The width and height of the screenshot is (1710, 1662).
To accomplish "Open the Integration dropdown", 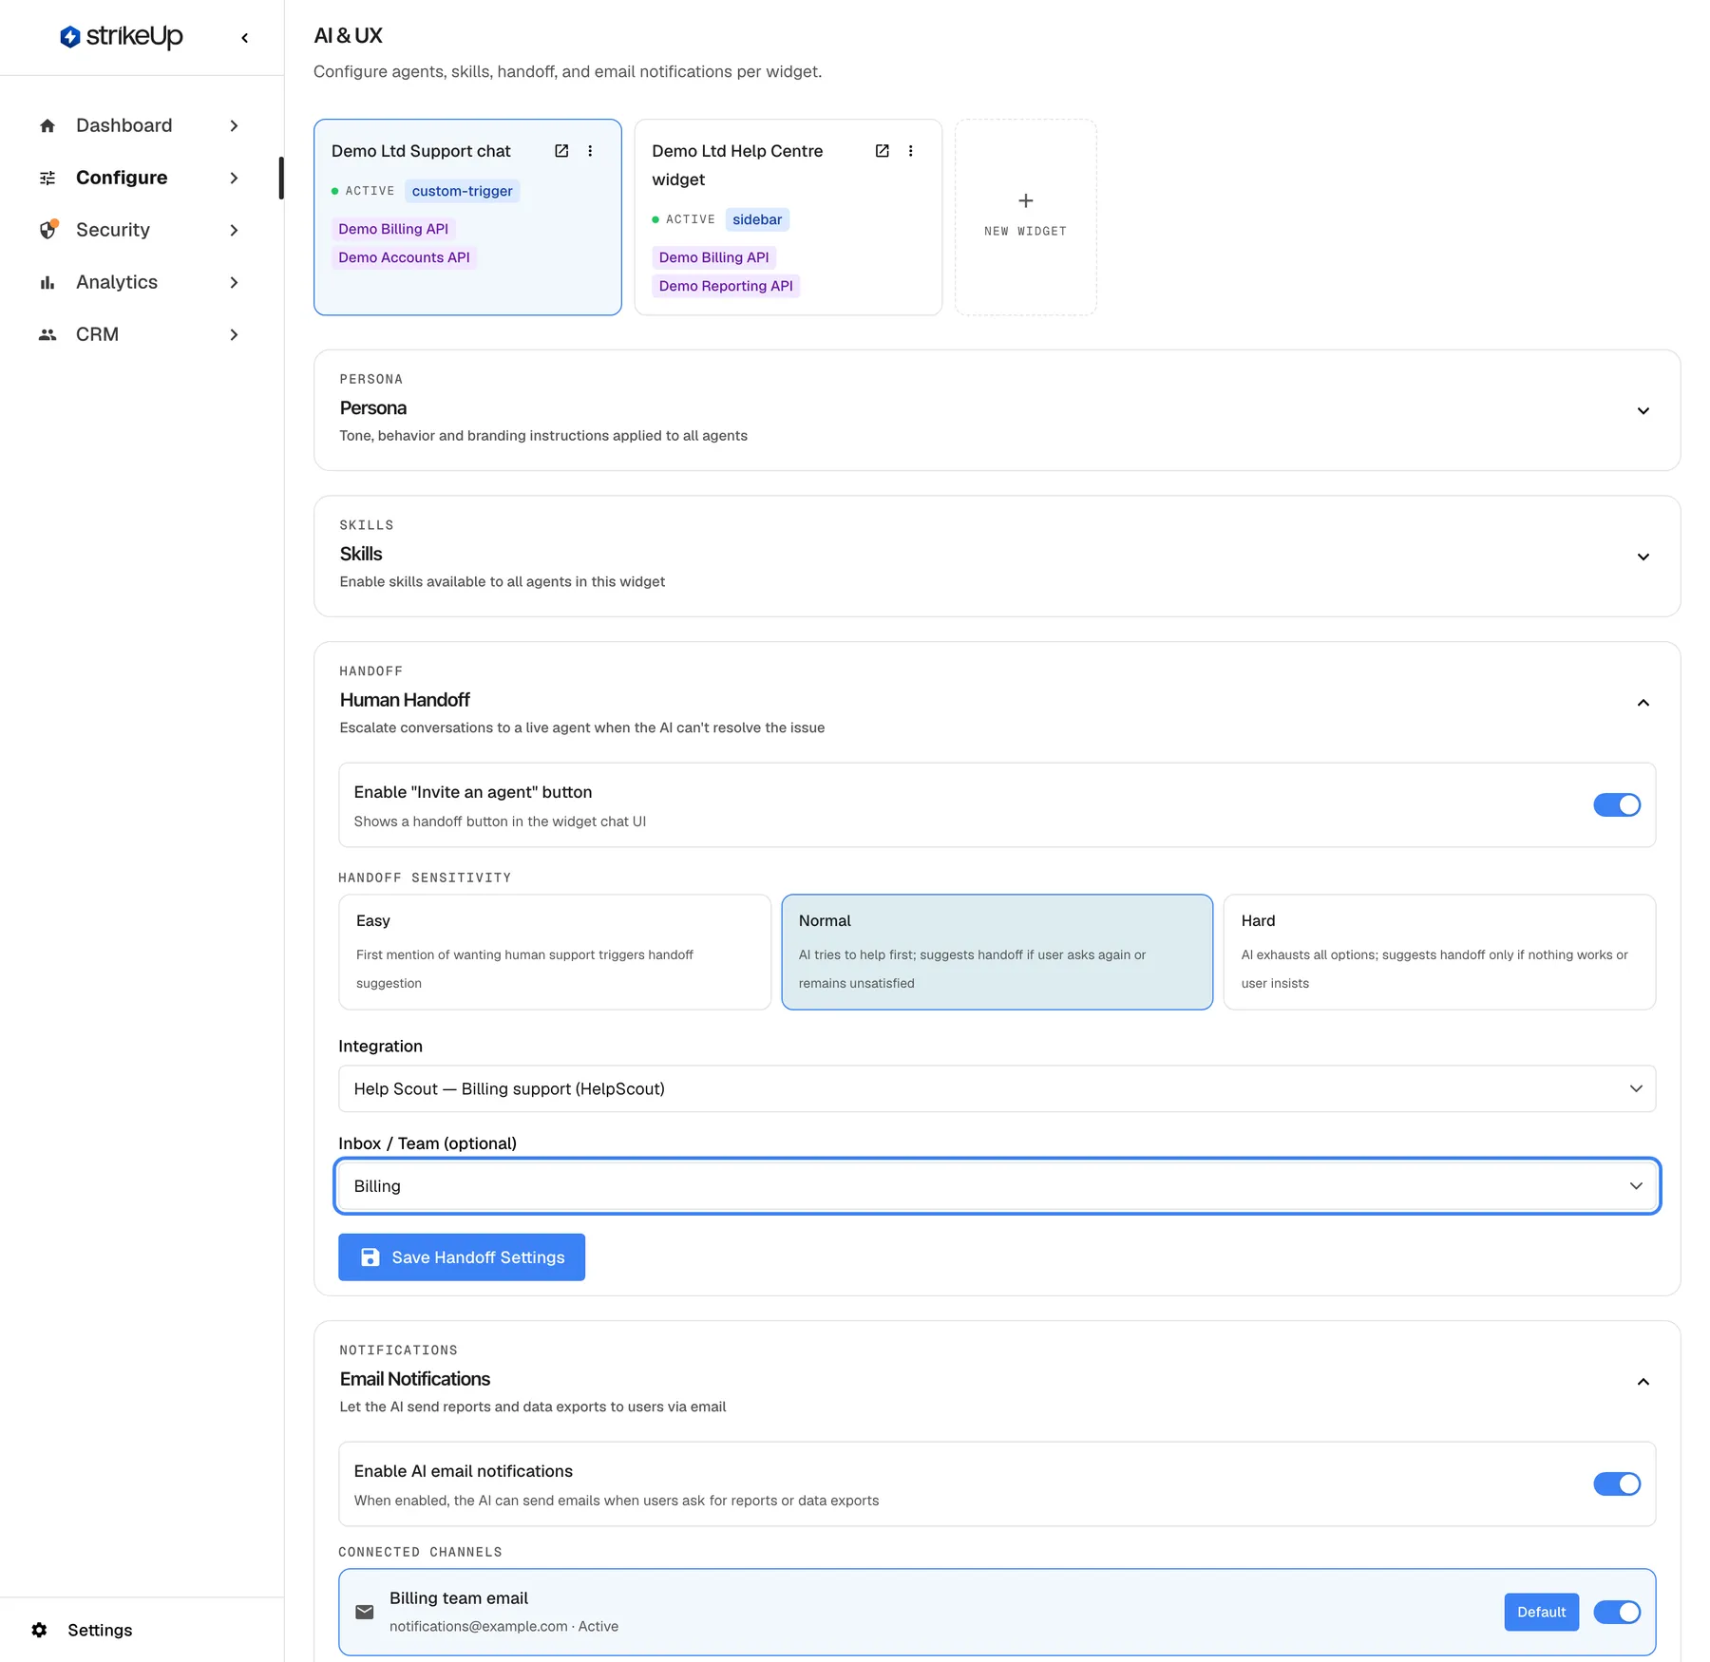I will coord(997,1088).
